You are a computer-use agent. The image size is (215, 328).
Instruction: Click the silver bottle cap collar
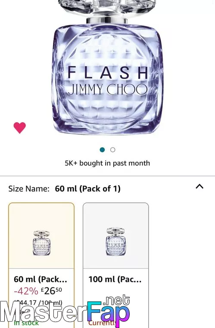pos(107,20)
